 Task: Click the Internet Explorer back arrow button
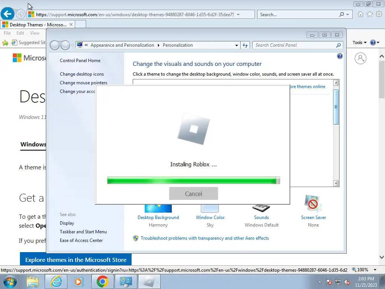(8, 14)
